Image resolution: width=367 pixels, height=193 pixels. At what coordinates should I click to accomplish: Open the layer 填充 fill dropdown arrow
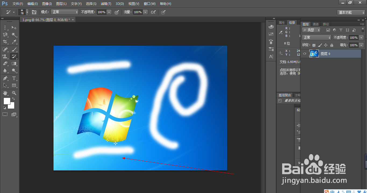[361, 45]
